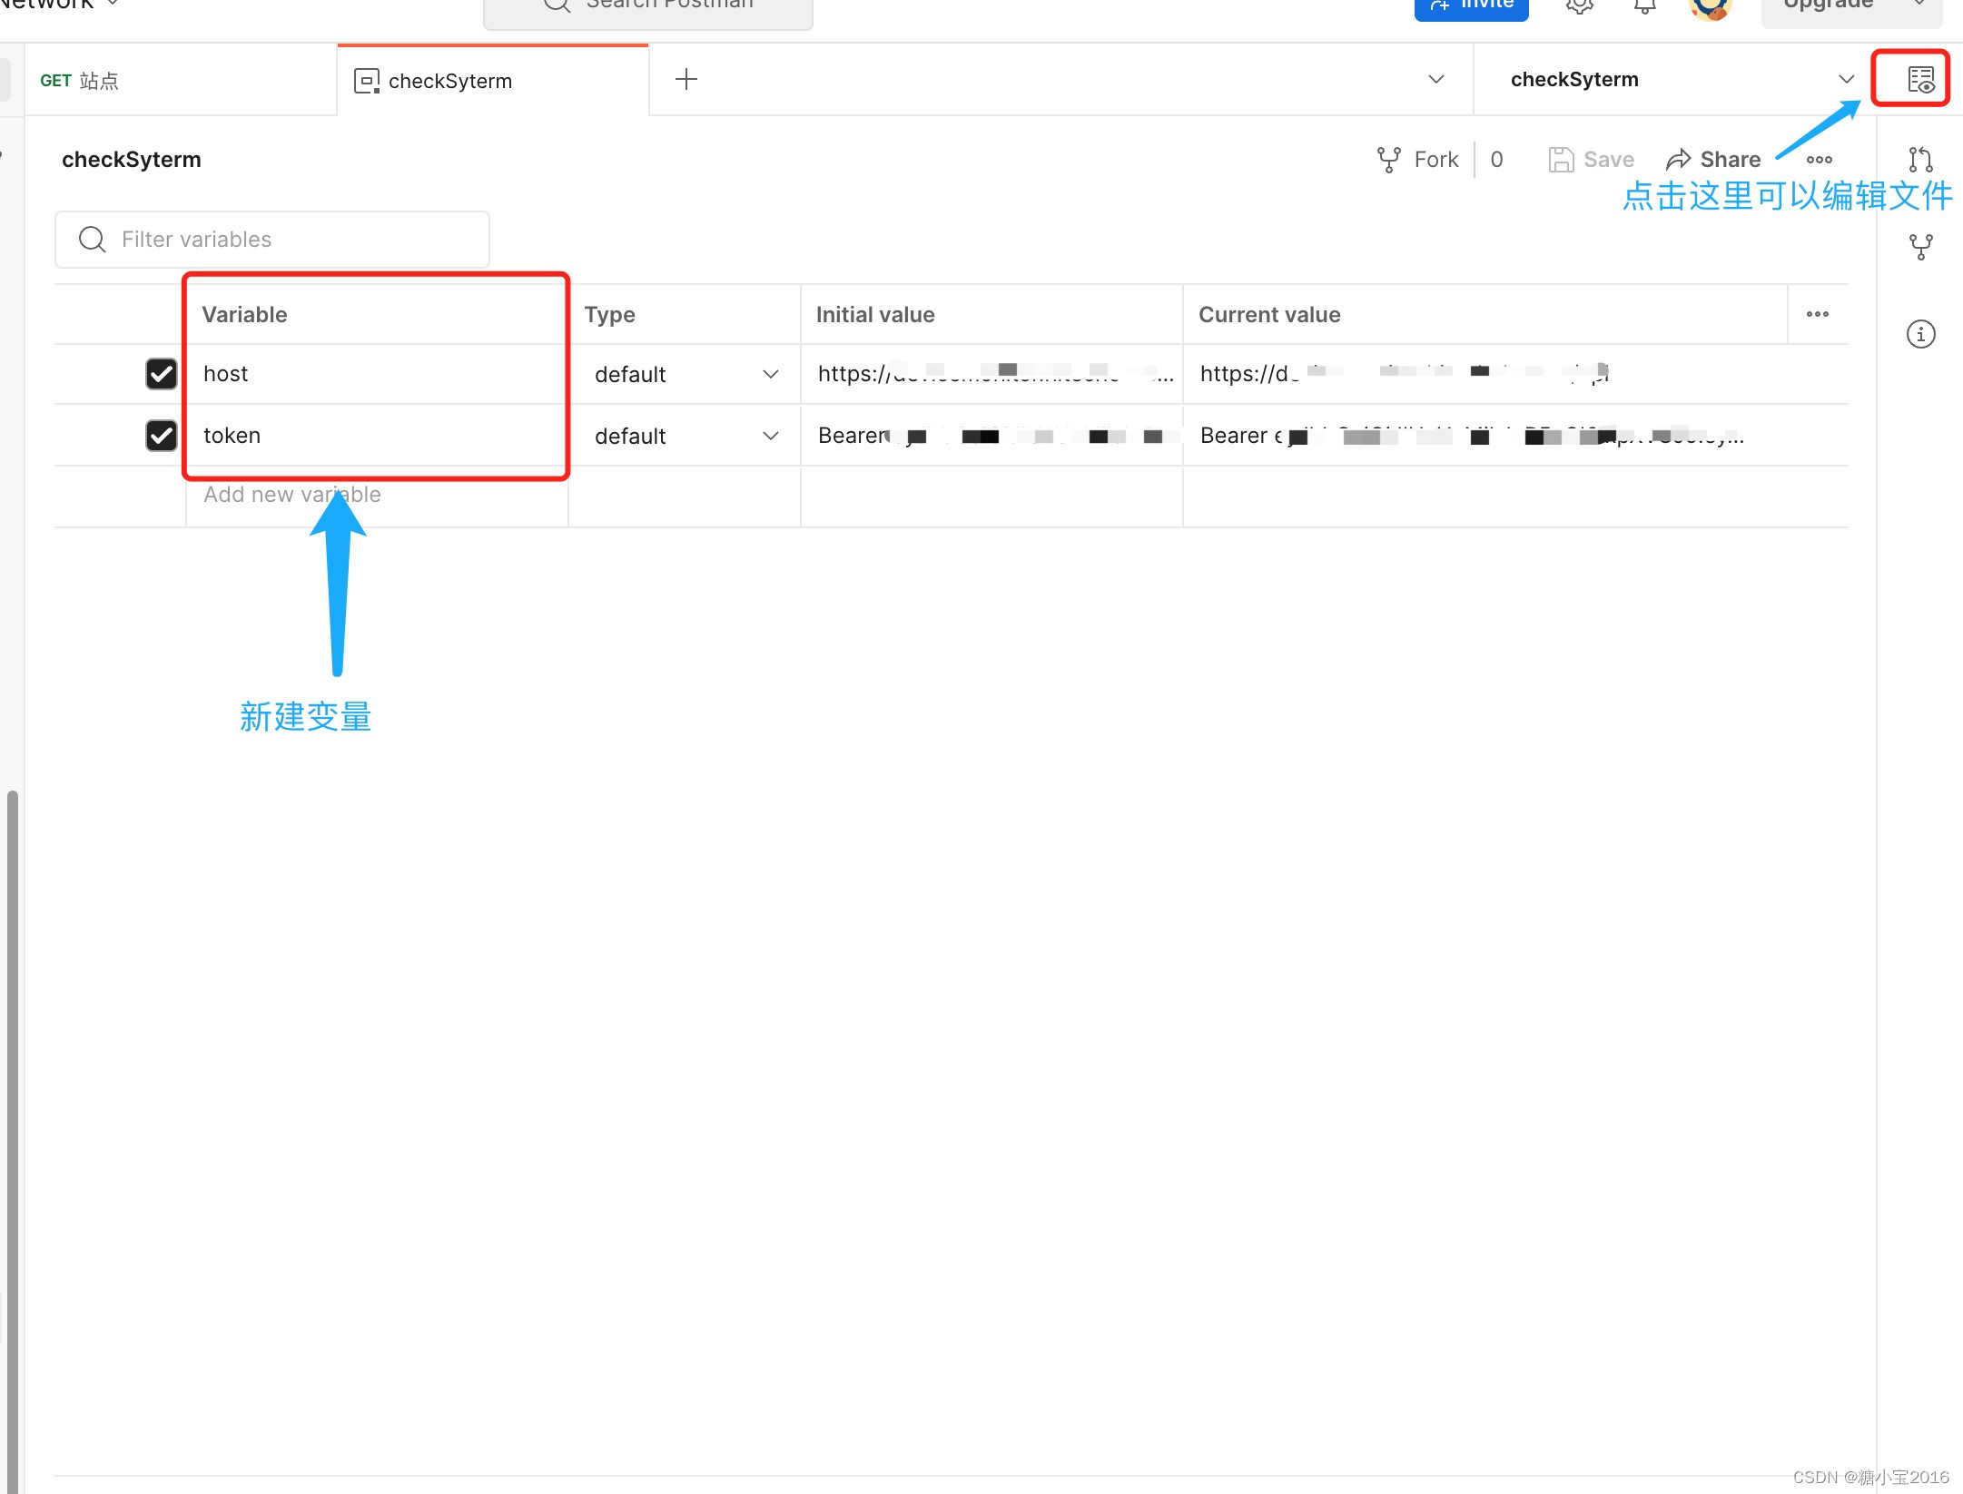Click the Share button
This screenshot has height=1494, width=1963.
[1713, 160]
